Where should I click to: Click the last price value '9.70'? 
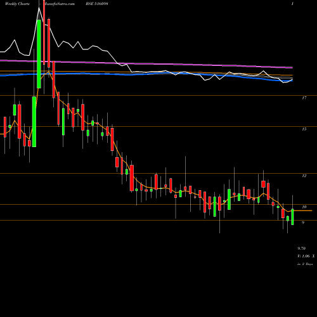(302, 249)
